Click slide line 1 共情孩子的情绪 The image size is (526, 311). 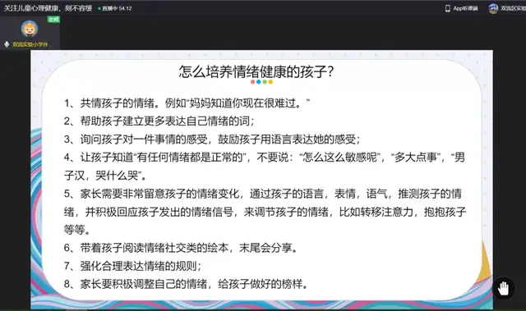(x=187, y=103)
